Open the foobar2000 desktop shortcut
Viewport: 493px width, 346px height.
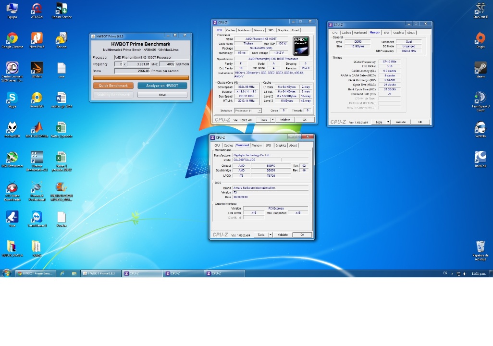[x=12, y=129]
